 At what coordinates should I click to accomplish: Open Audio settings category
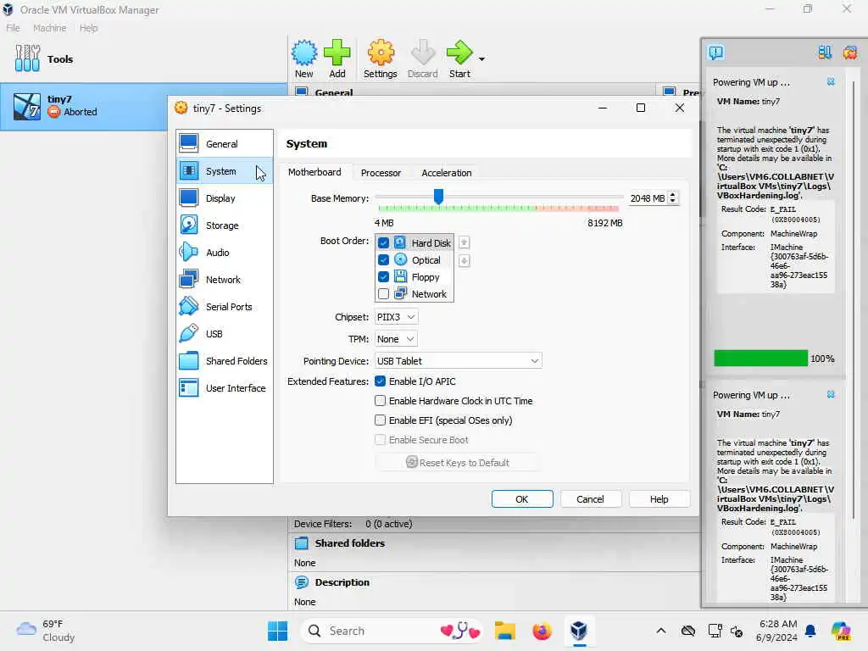(224, 253)
